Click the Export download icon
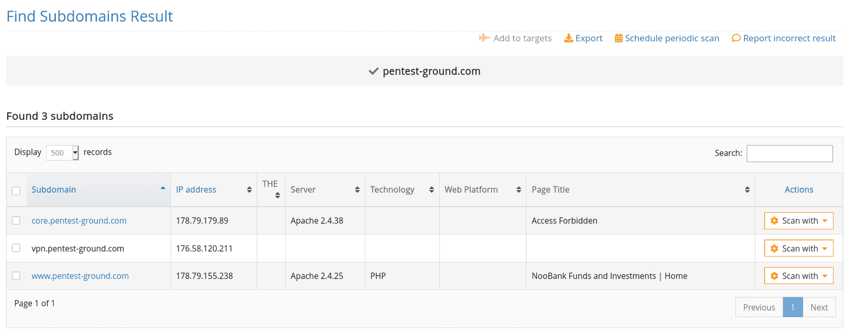 point(569,38)
